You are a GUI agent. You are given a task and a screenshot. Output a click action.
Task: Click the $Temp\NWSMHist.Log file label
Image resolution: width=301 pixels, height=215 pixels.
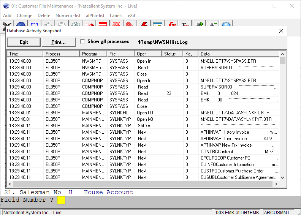(x=163, y=42)
